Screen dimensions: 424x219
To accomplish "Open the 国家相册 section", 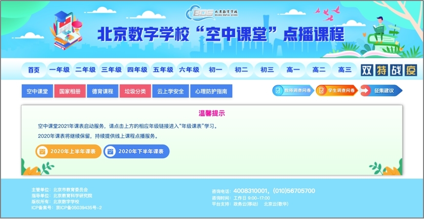I will click(70, 91).
